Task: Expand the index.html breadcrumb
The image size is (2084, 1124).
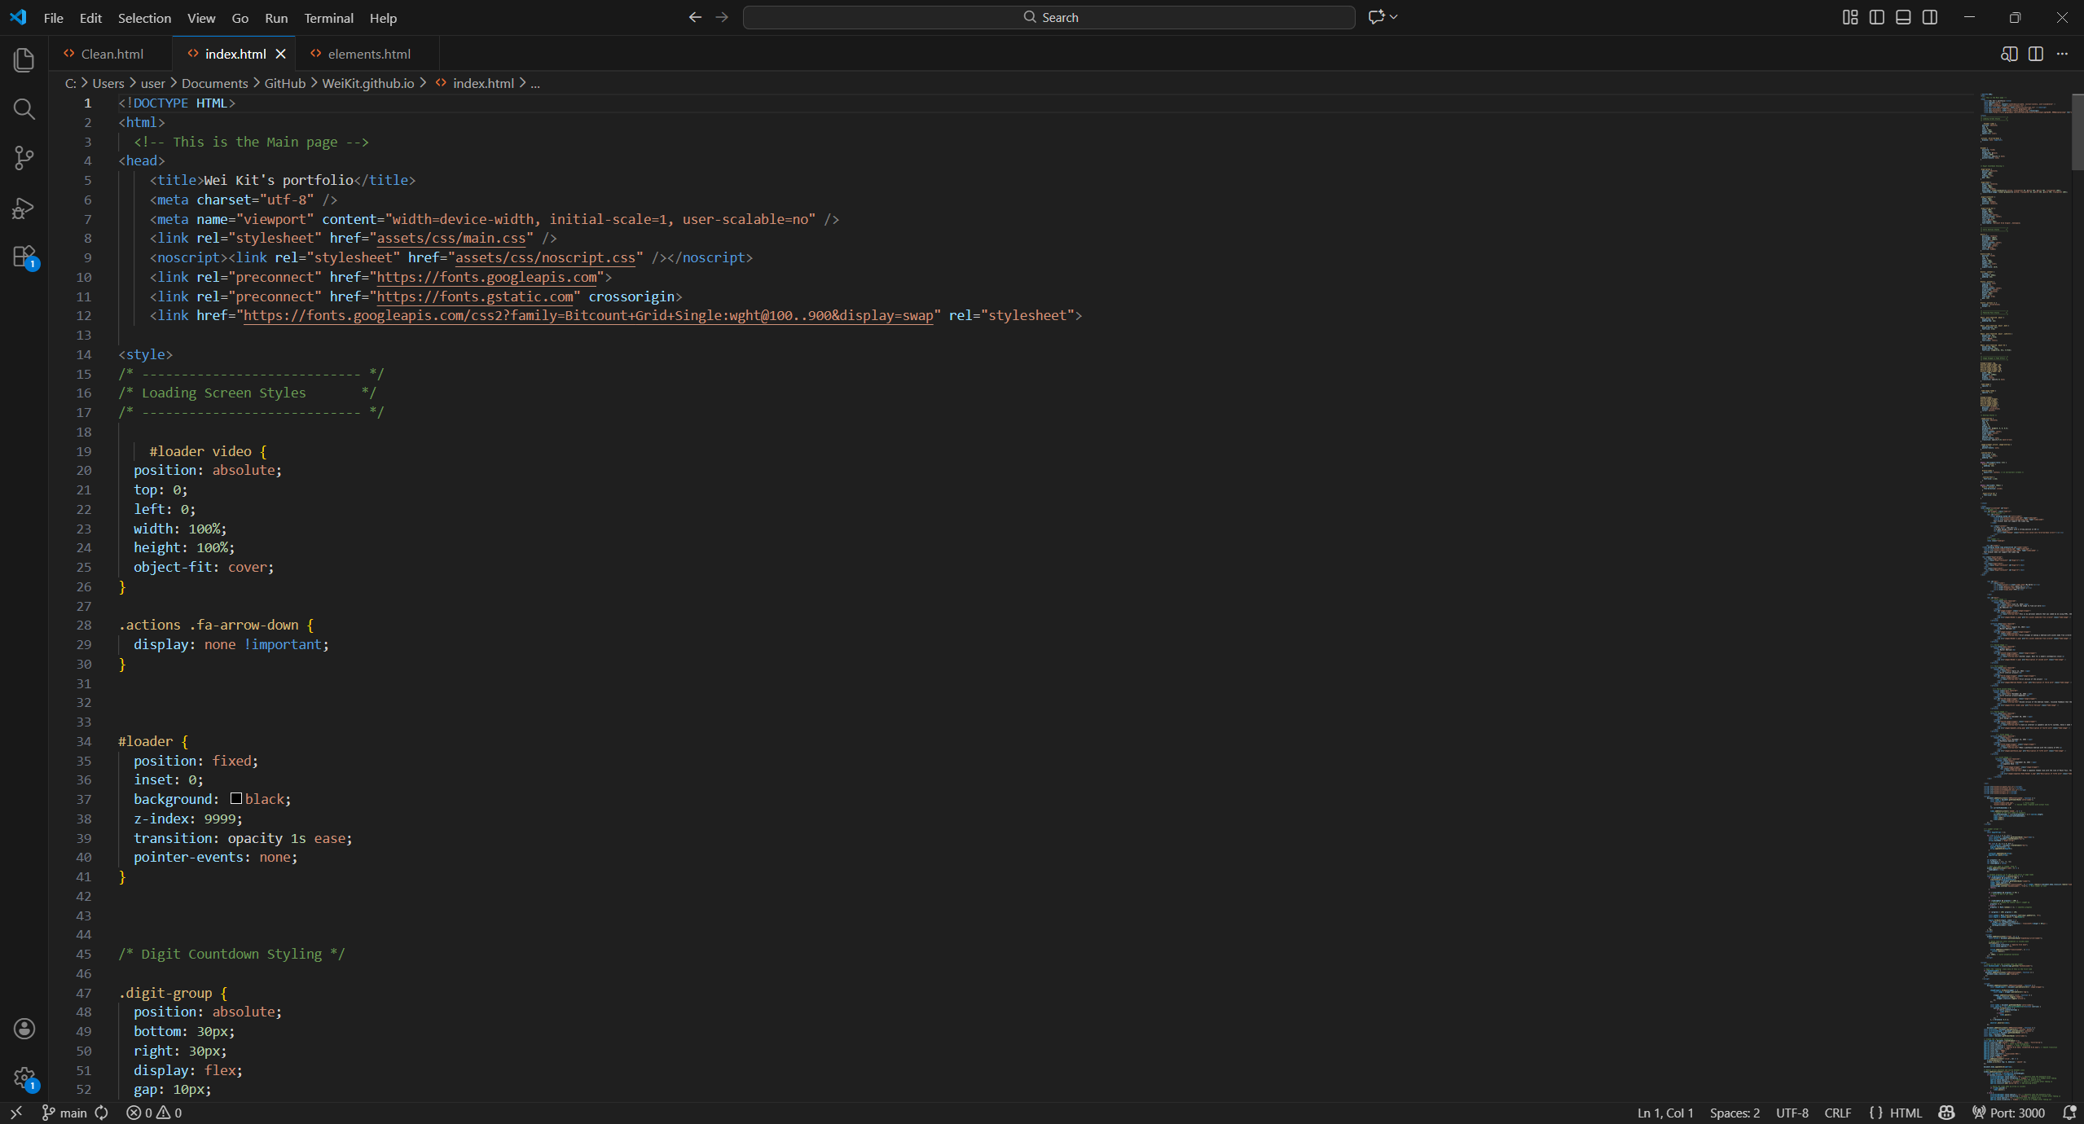Action: point(483,83)
